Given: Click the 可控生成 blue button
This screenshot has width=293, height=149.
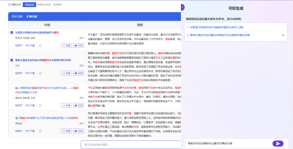Looking at the screenshot, I should click(29, 5).
